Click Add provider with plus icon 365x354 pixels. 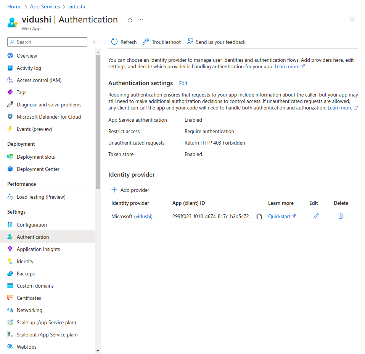pos(130,190)
